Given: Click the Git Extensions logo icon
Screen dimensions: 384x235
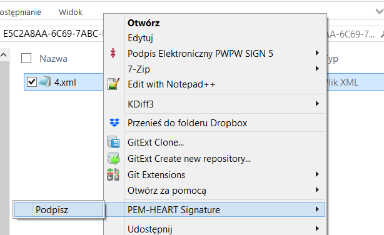Looking at the screenshot, I should pyautogui.click(x=113, y=174).
